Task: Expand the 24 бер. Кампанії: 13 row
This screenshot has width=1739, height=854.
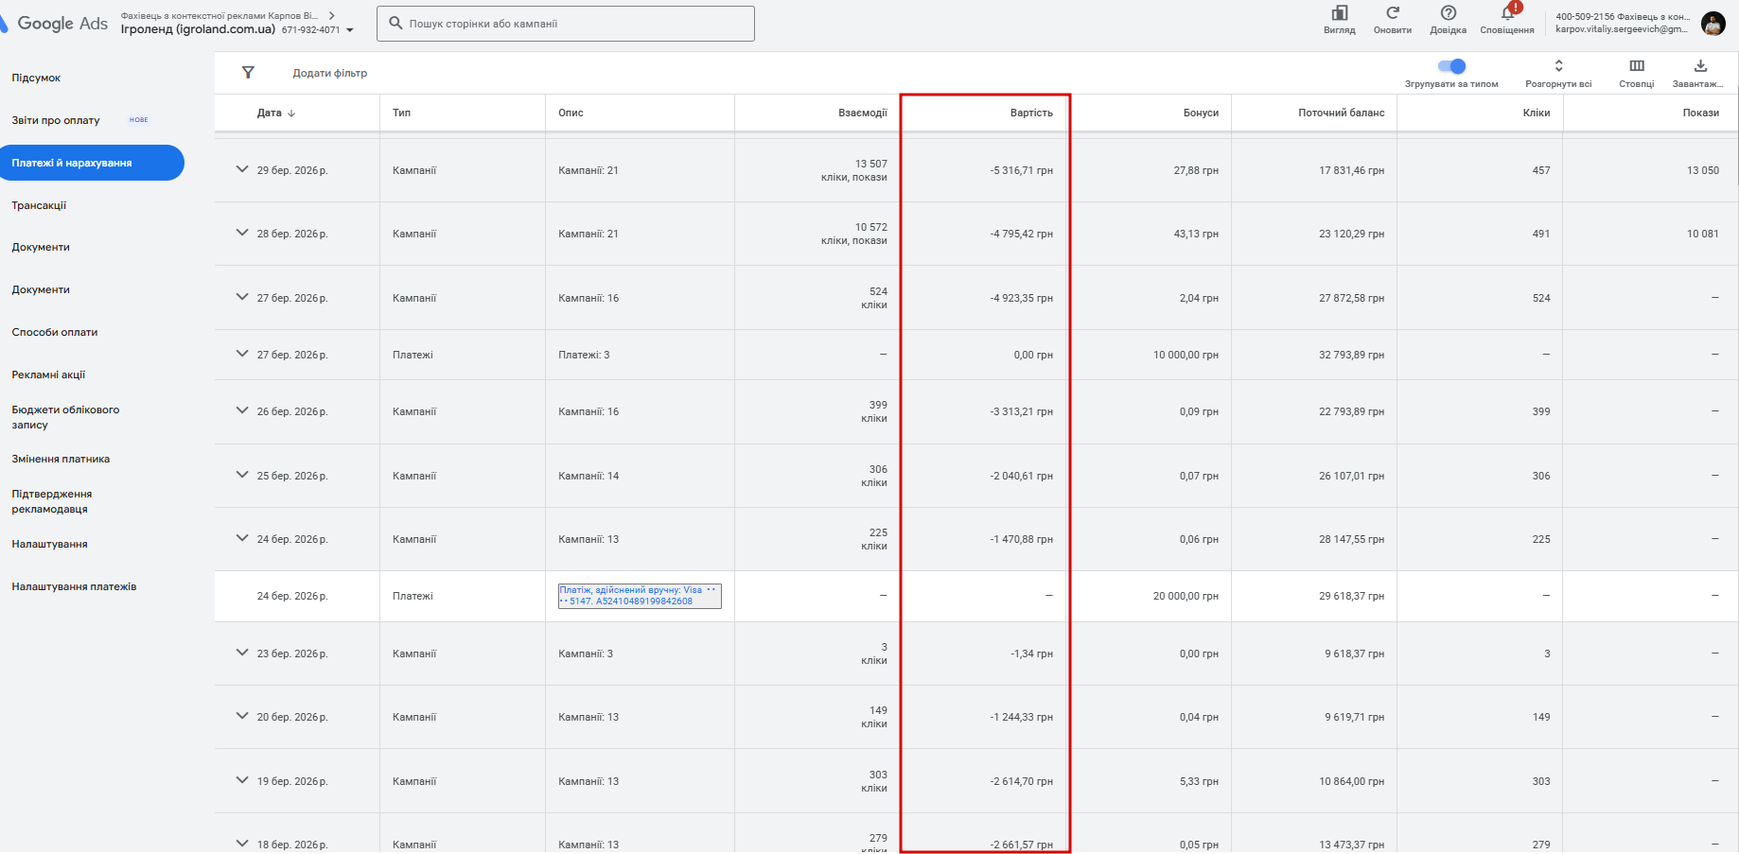Action: tap(242, 538)
